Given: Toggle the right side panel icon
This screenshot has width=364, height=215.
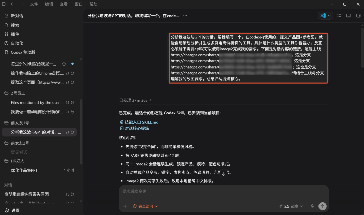Looking at the screenshot, I should [358, 16].
